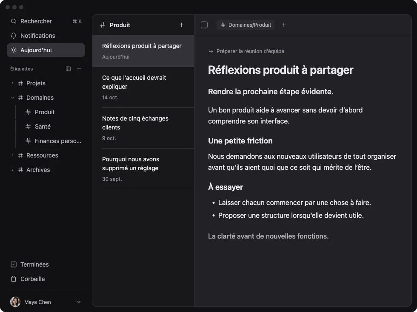
Task: Add another tag next to Domaines/Produit
Action: point(284,25)
